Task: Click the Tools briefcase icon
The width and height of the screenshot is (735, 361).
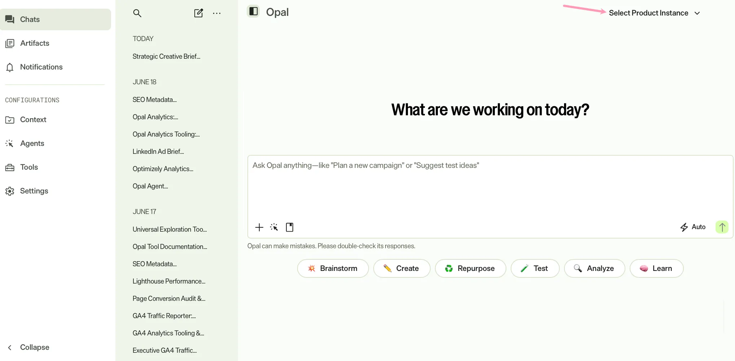Action: (x=10, y=168)
